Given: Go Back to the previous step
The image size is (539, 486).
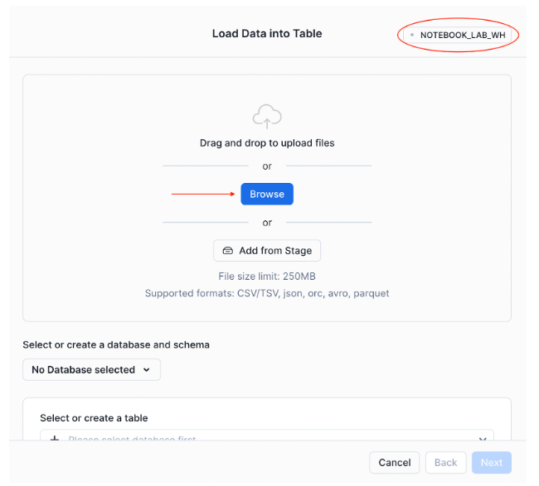Looking at the screenshot, I should (x=446, y=462).
